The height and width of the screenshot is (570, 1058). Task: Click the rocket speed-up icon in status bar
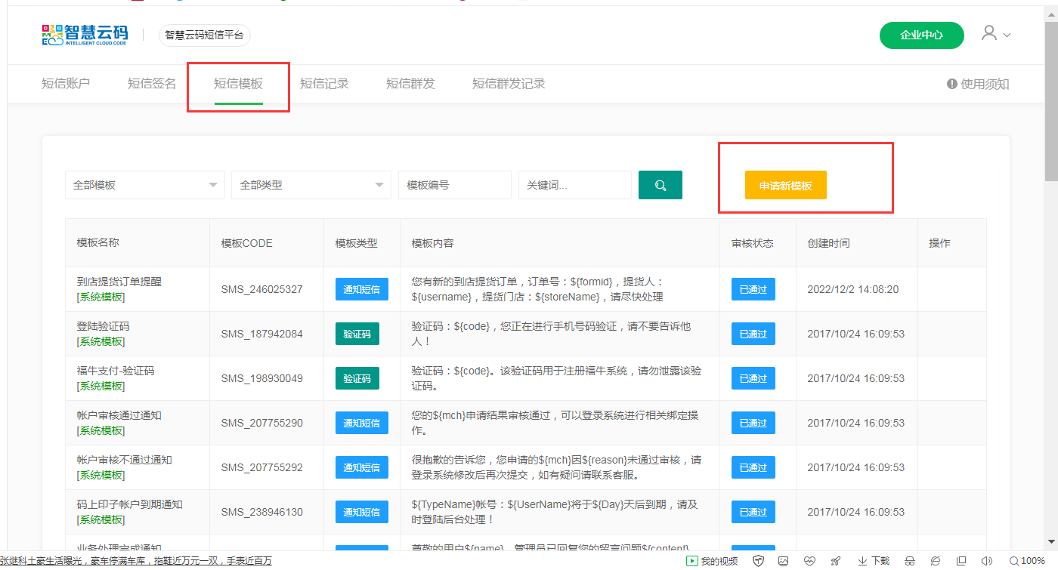point(835,561)
